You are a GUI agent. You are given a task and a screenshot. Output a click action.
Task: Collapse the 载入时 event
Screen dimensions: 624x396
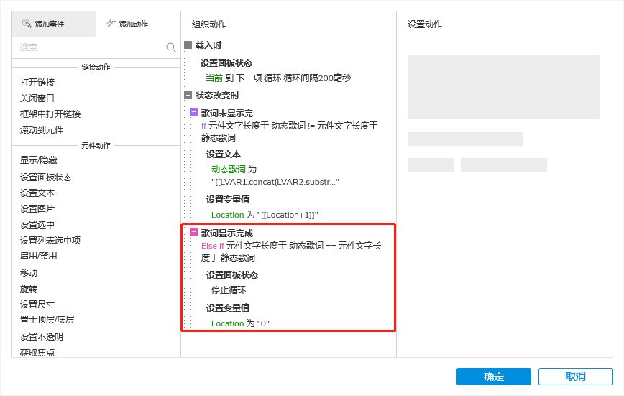(x=188, y=45)
